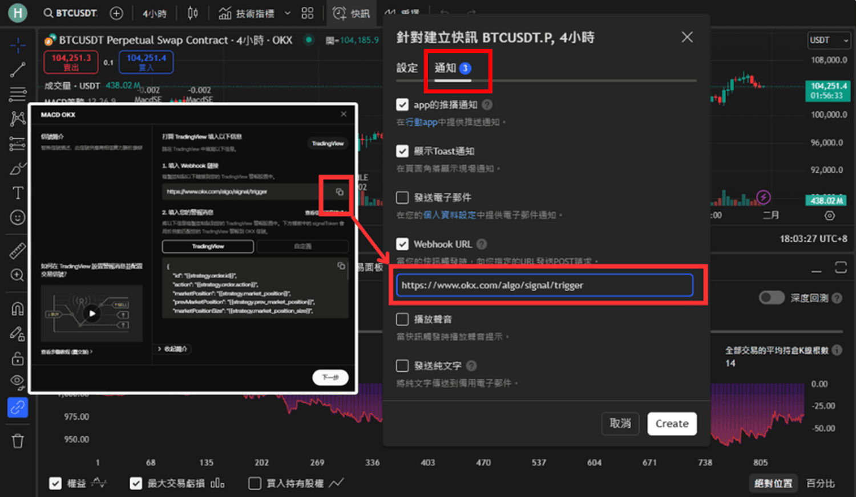Switch to absolute position view
The height and width of the screenshot is (497, 856).
point(773,483)
